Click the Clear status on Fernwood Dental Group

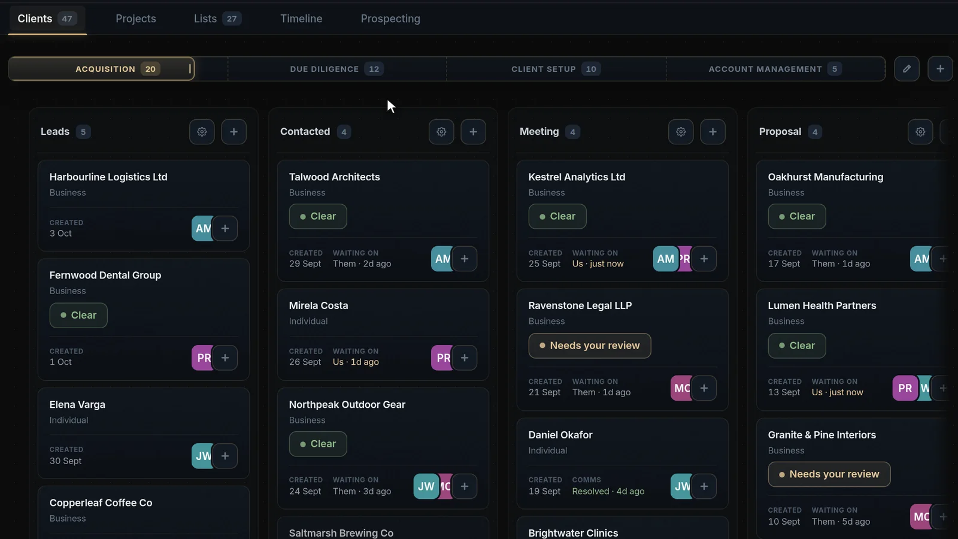78,315
